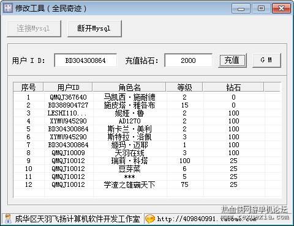Select row 1 with user QMQJ367640
Image resolution: width=294 pixels, height=226 pixels.
[146, 97]
